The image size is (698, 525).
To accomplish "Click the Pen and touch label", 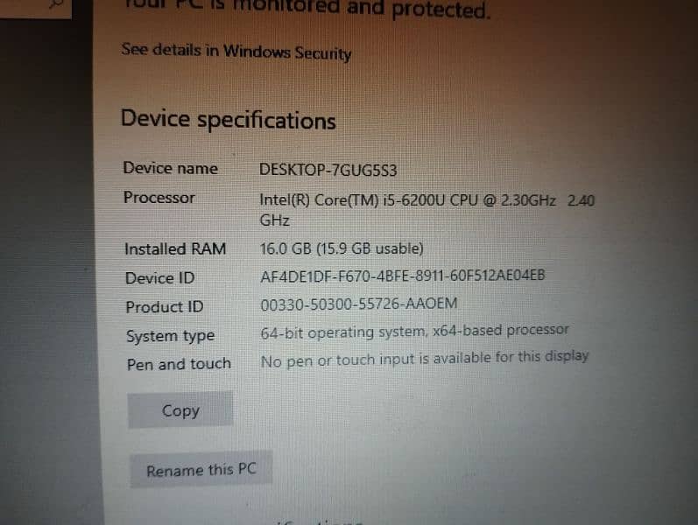I will coord(179,364).
